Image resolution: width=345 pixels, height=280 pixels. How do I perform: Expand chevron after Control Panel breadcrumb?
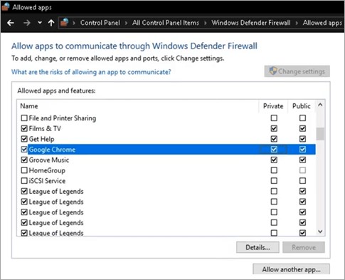126,23
